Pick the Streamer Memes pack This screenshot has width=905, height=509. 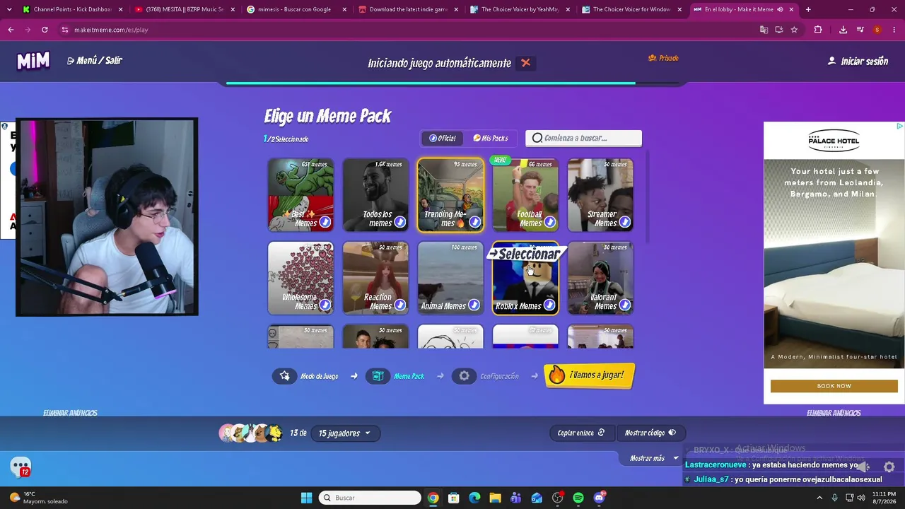[x=600, y=195]
